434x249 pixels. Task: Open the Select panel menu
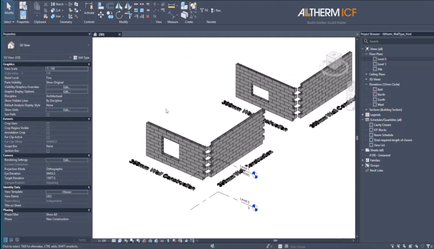(x=9, y=22)
